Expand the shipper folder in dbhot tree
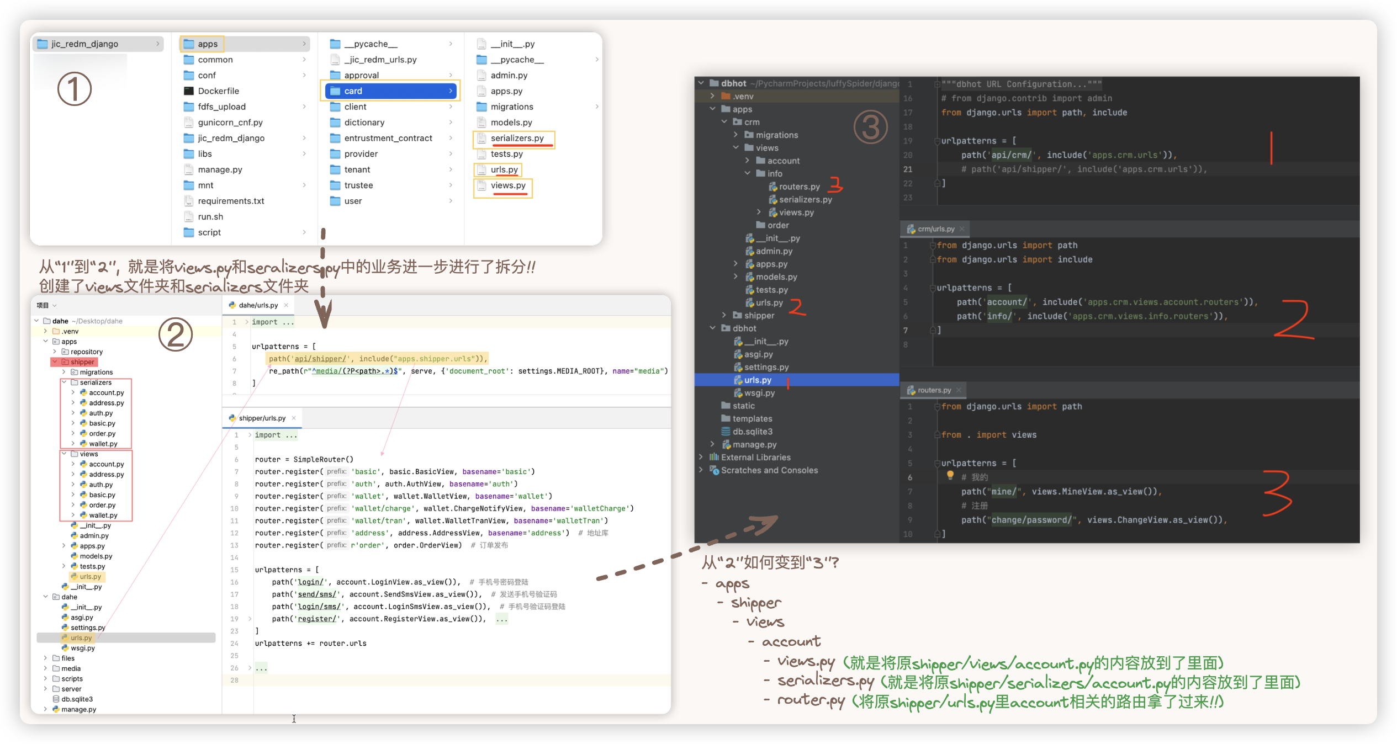The width and height of the screenshot is (1397, 744). point(724,315)
